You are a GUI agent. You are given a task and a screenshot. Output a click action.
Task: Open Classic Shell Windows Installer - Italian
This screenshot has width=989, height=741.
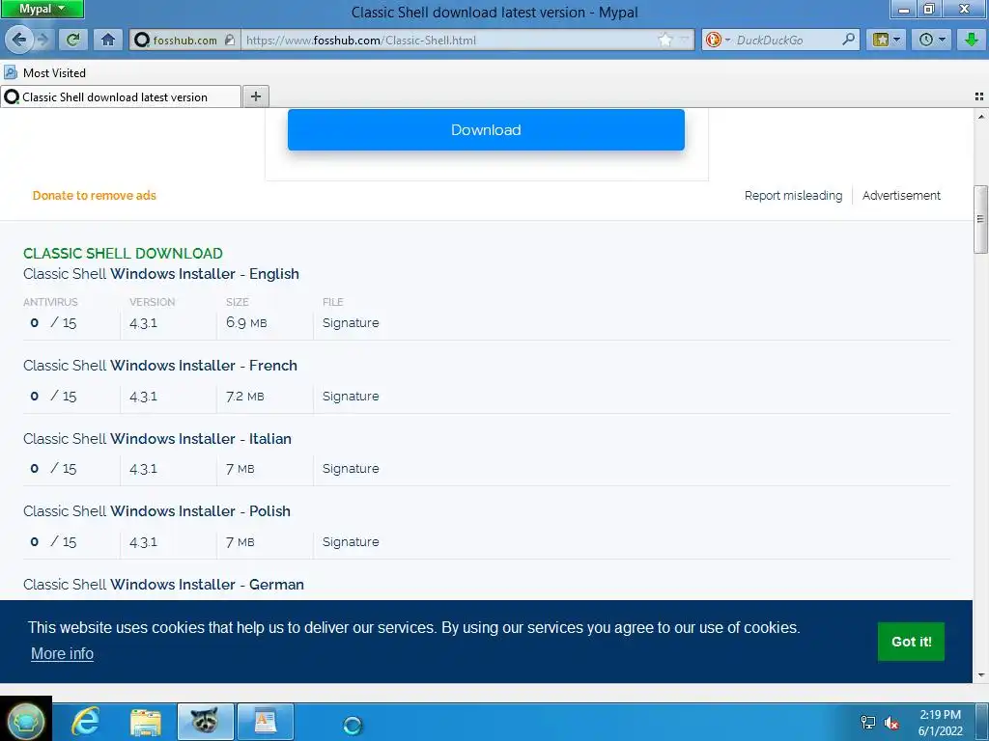(157, 439)
